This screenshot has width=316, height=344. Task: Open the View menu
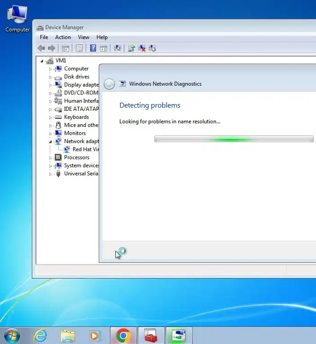[83, 37]
